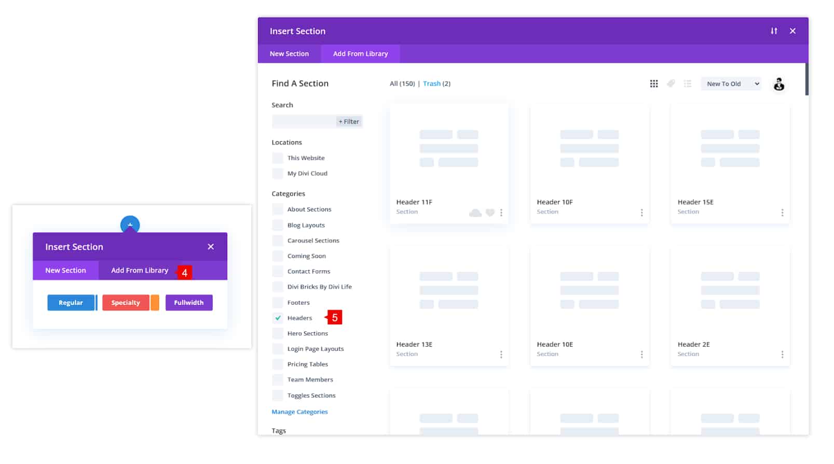Select Add From Library tab in small popup

140,271
